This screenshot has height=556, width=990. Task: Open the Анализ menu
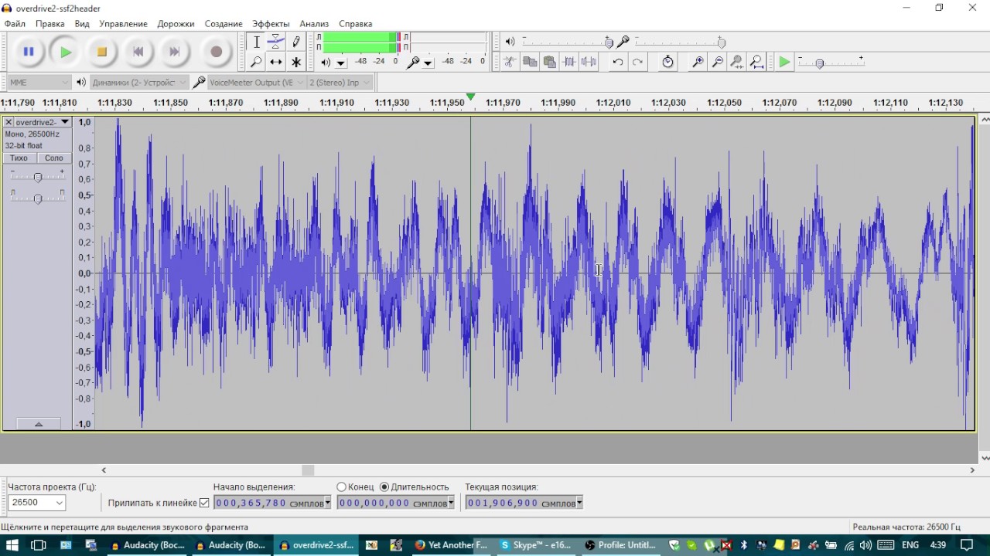314,24
